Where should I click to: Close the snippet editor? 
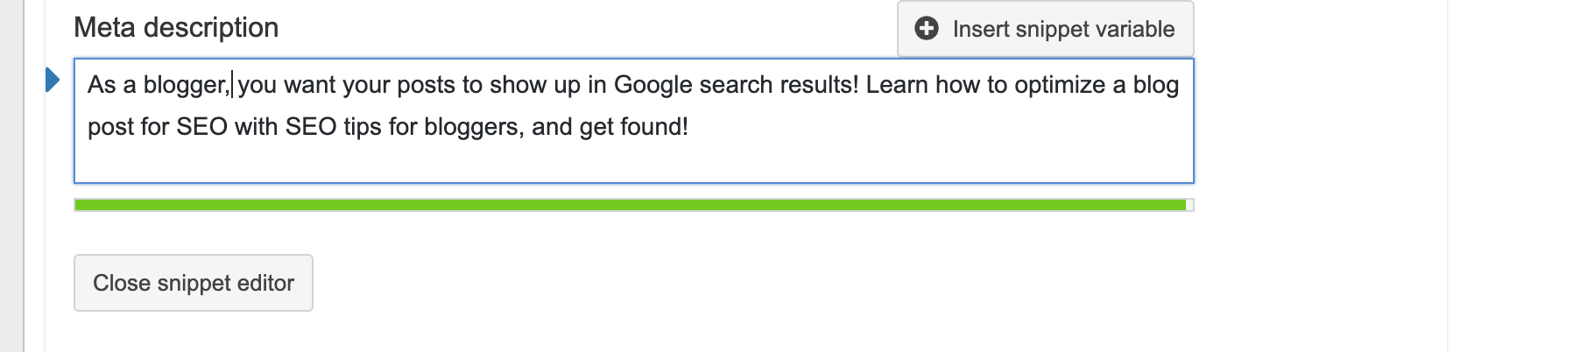194,283
